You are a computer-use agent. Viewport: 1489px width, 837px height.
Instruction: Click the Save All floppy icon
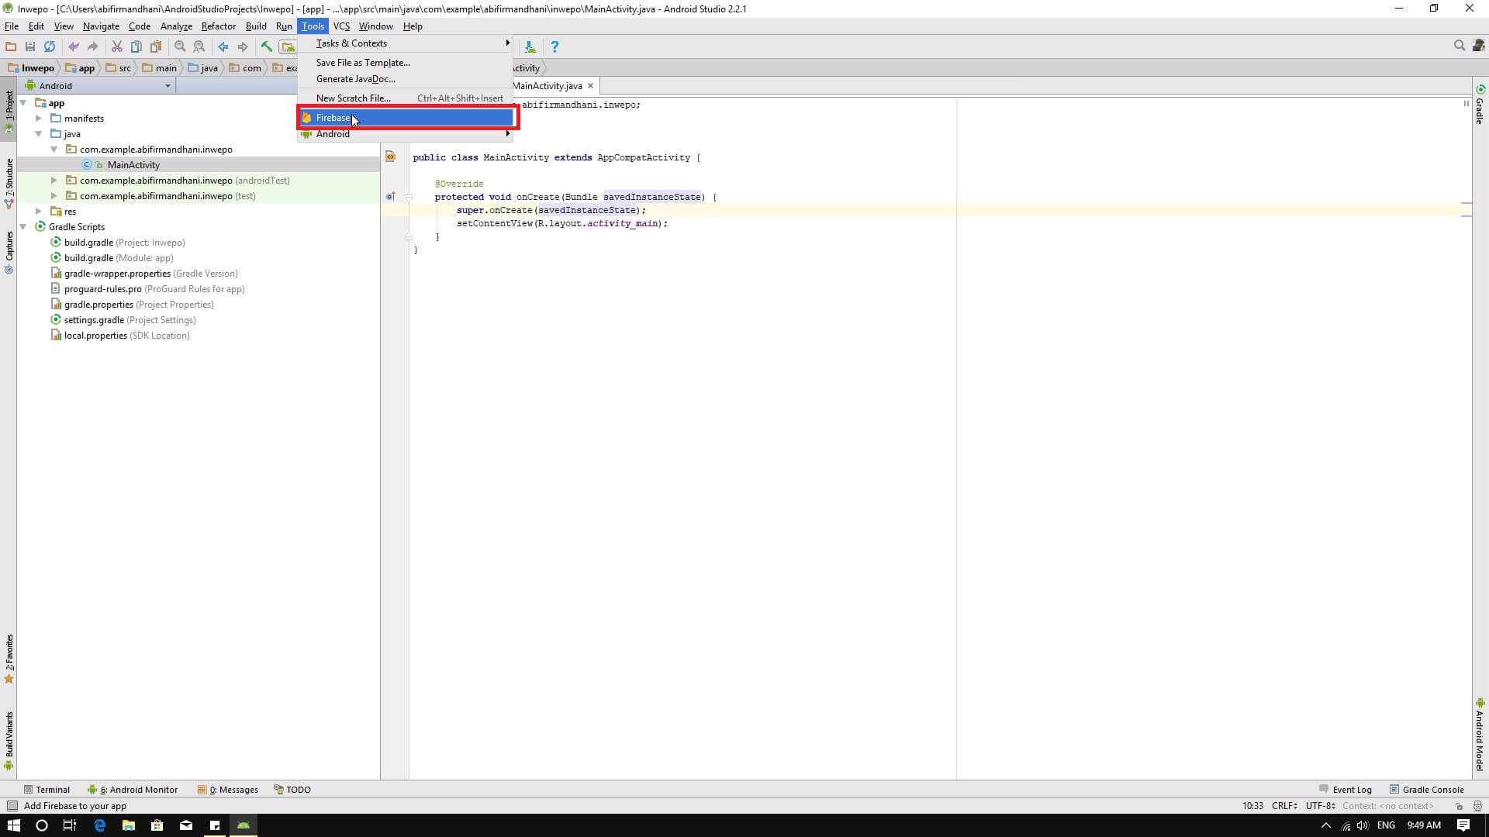(30, 46)
